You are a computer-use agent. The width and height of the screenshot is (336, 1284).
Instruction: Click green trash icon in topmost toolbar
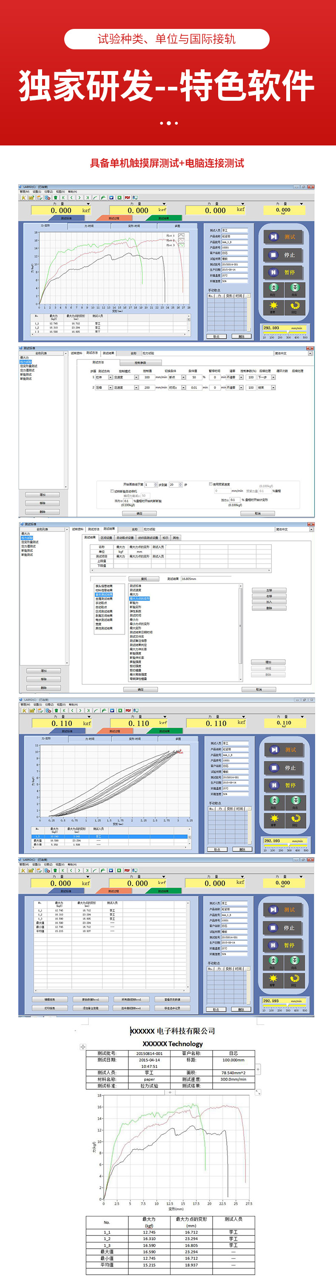click(55, 197)
